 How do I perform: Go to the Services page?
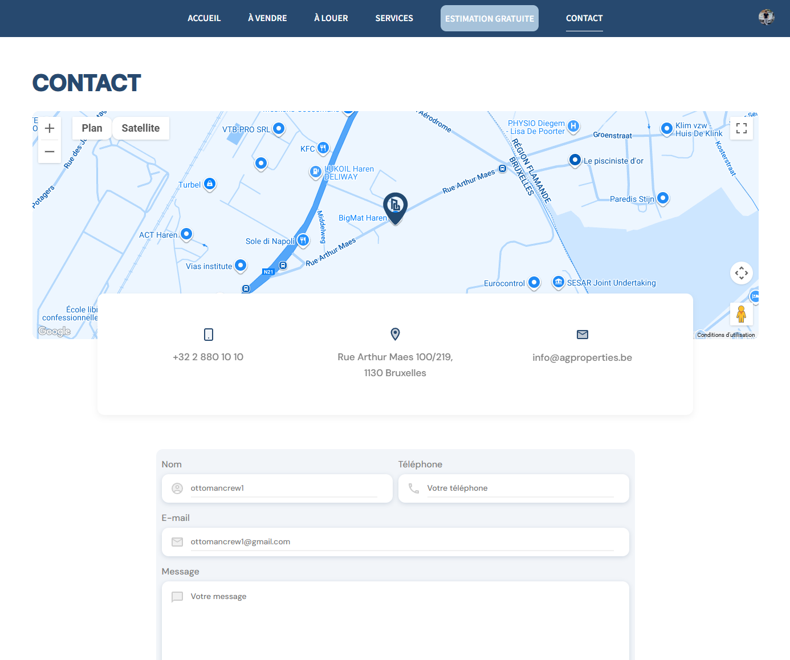[394, 18]
